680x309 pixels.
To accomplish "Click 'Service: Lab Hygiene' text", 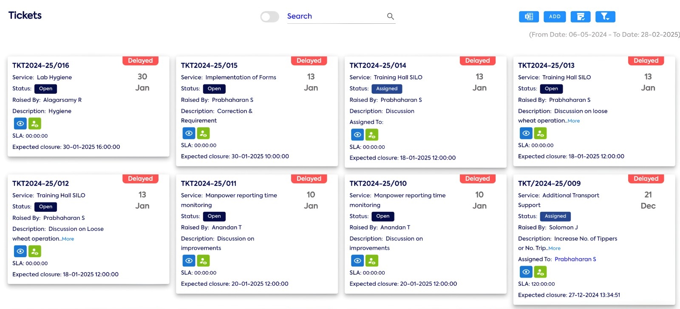I will coord(42,77).
